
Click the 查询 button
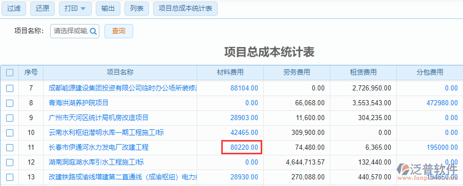[119, 31]
